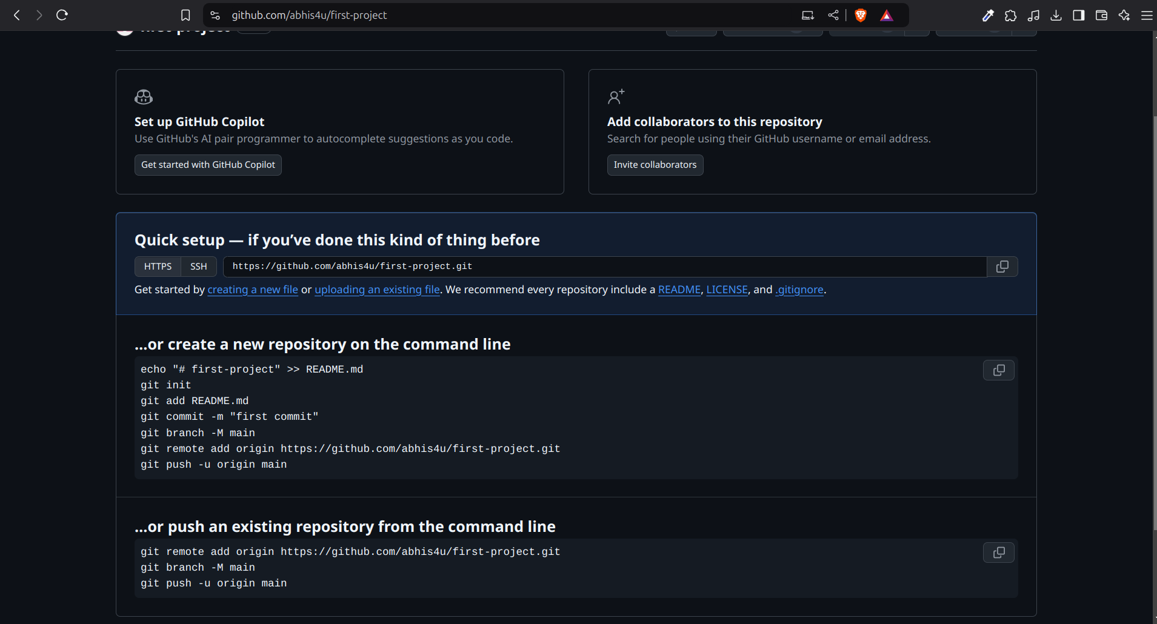Click the add collaborator person icon
1157x624 pixels.
click(x=616, y=97)
